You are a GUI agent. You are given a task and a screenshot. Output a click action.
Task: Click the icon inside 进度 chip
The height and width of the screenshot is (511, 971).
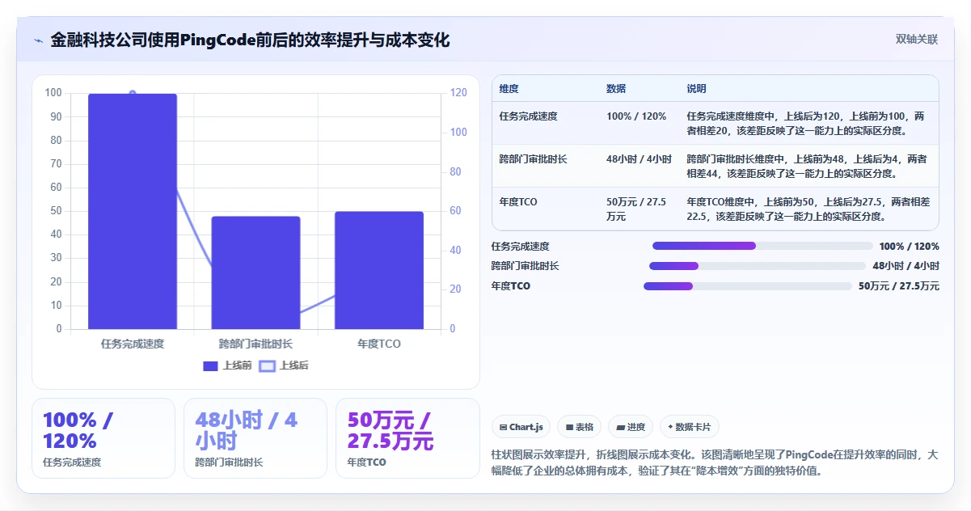click(x=620, y=427)
